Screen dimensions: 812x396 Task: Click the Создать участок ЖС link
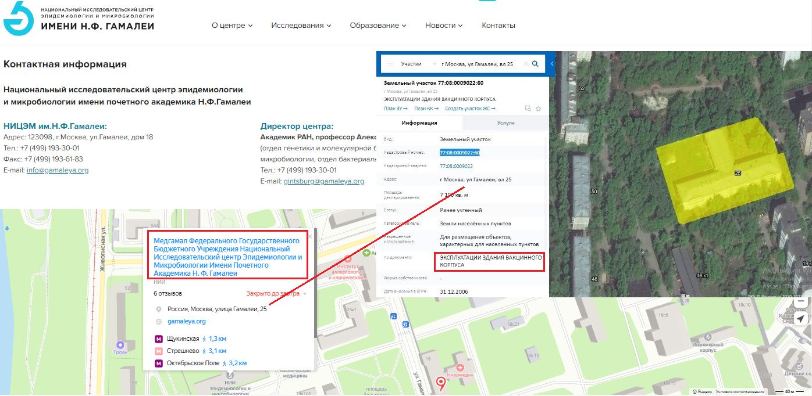tap(470, 109)
